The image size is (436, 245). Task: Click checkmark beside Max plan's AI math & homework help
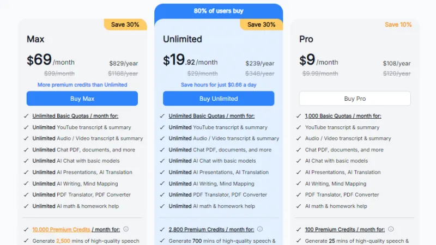coord(26,206)
